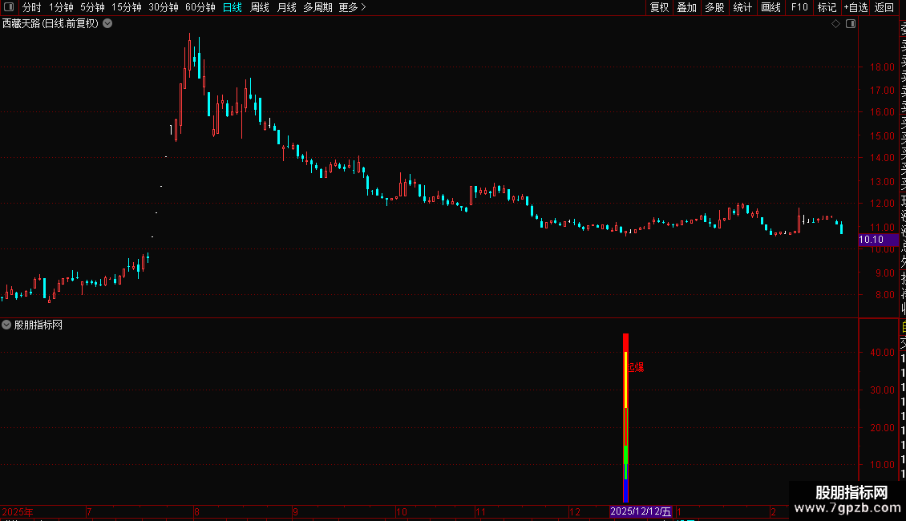Toggle the right panel layout icon
This screenshot has height=521, width=906.
point(851,24)
